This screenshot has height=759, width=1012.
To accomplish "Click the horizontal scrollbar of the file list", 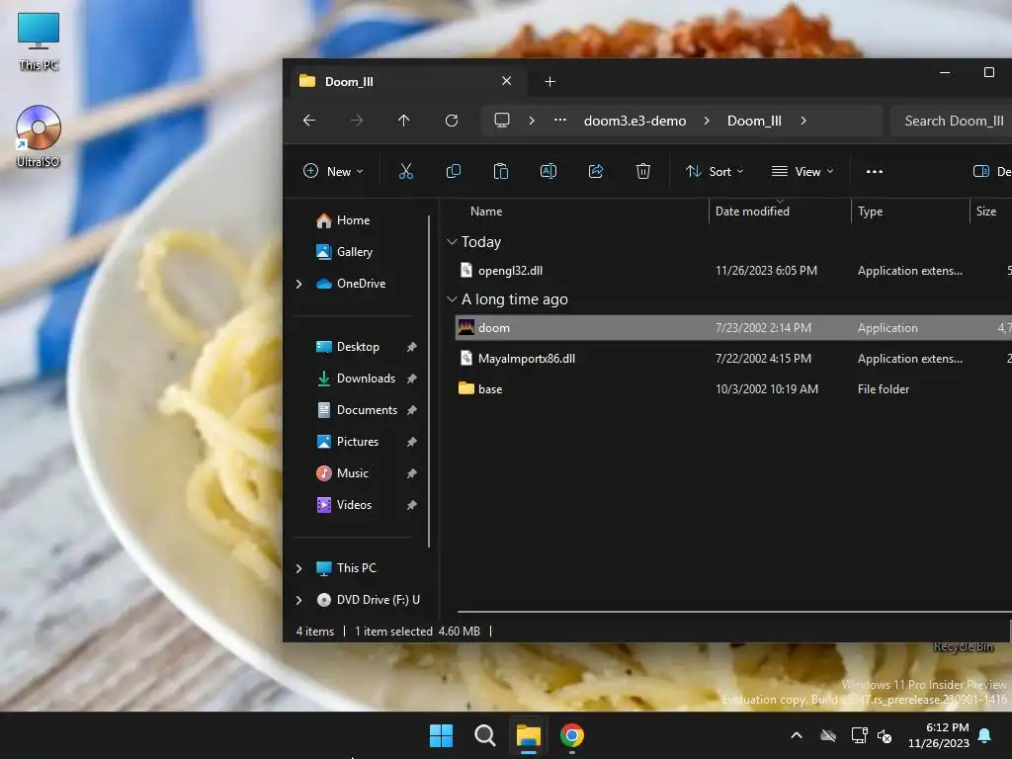I will [x=733, y=611].
